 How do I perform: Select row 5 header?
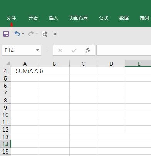coord(5,78)
